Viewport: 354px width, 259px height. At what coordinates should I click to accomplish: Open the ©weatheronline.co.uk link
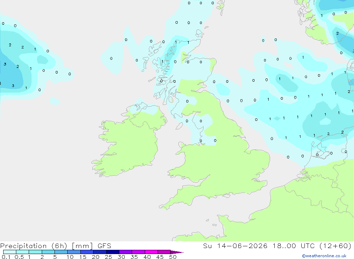click(x=324, y=256)
